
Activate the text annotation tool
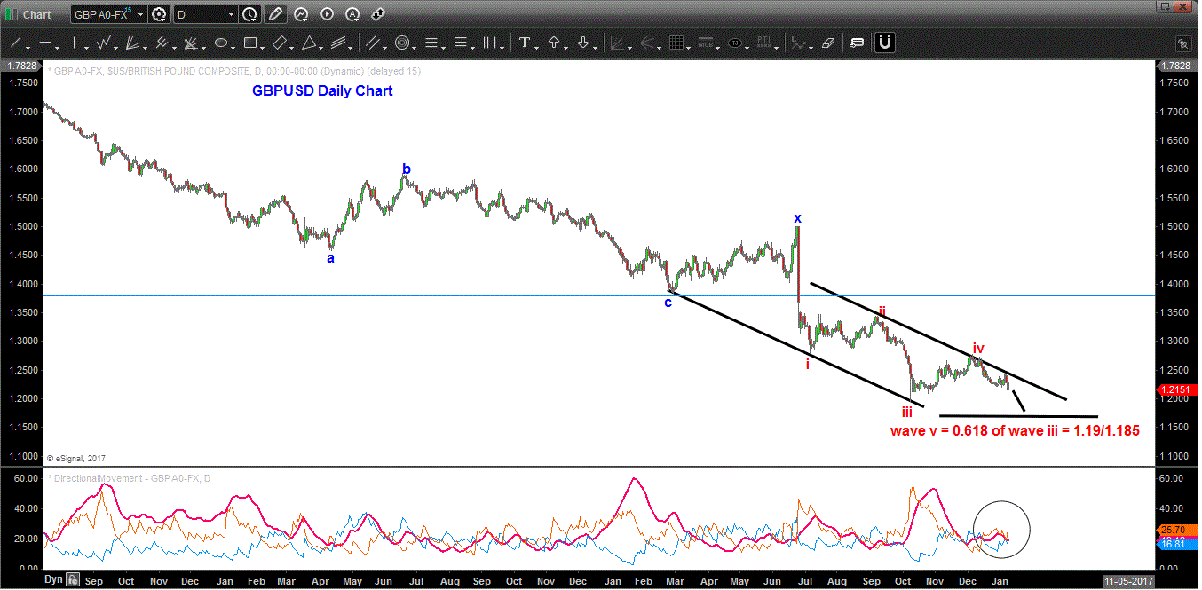coord(525,43)
